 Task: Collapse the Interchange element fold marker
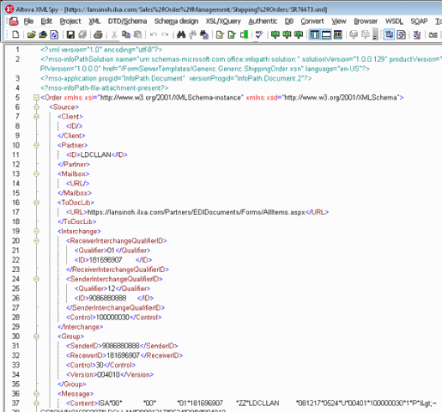tap(36, 231)
